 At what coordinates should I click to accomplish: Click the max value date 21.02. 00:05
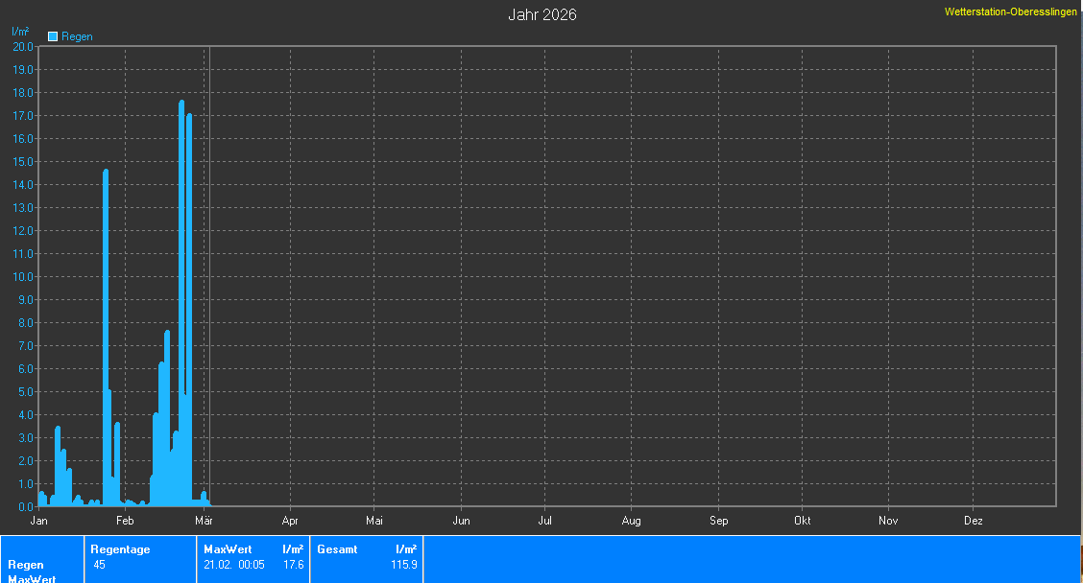point(234,565)
